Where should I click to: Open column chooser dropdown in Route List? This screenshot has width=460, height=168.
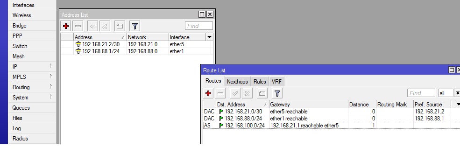(458, 105)
